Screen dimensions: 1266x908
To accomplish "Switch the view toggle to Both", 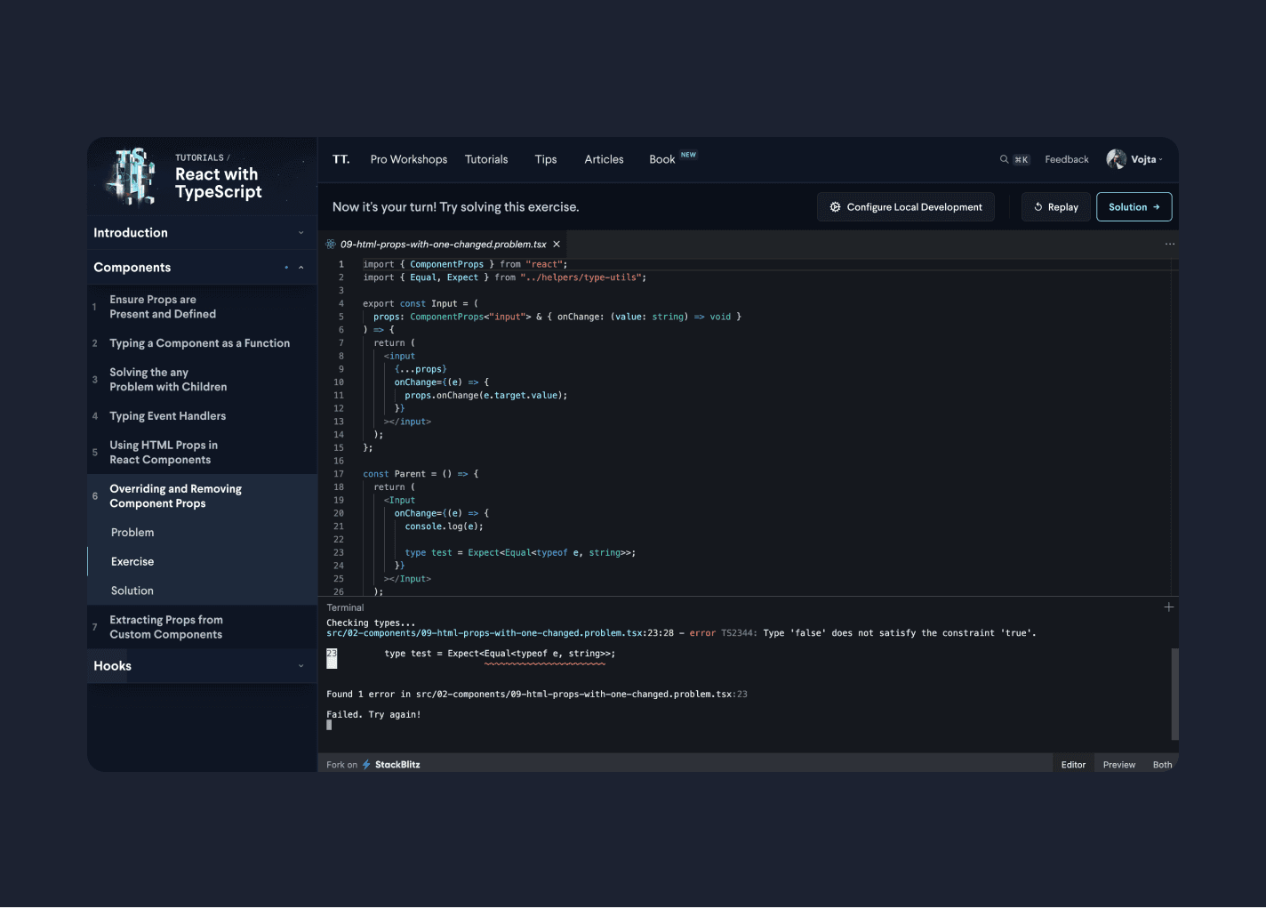I will click(1162, 764).
